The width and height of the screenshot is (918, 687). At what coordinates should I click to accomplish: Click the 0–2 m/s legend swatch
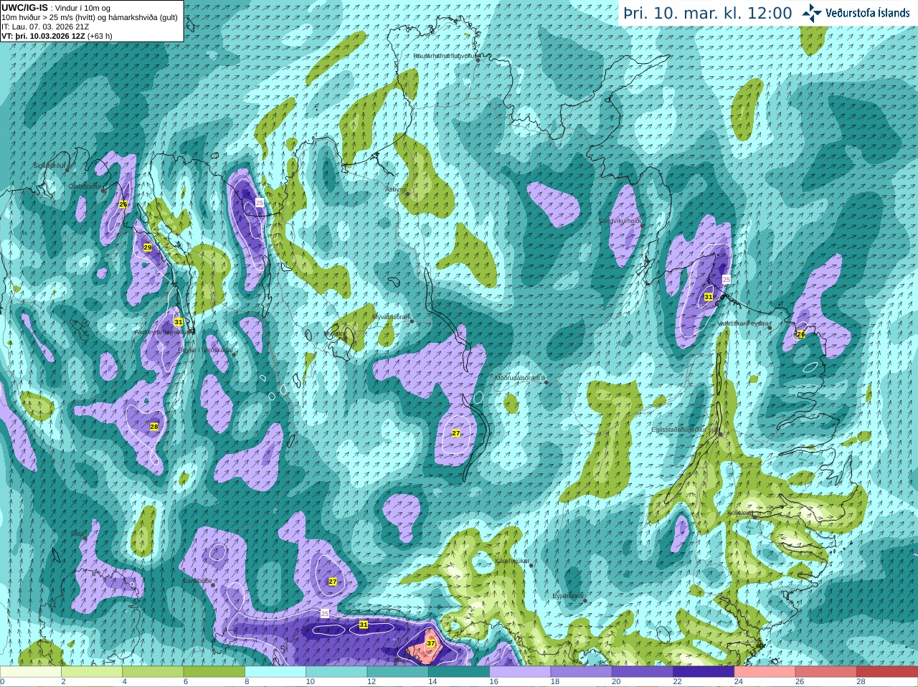(31, 672)
